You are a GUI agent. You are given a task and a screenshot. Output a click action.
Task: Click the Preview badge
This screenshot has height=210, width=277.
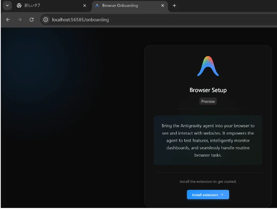(208, 101)
